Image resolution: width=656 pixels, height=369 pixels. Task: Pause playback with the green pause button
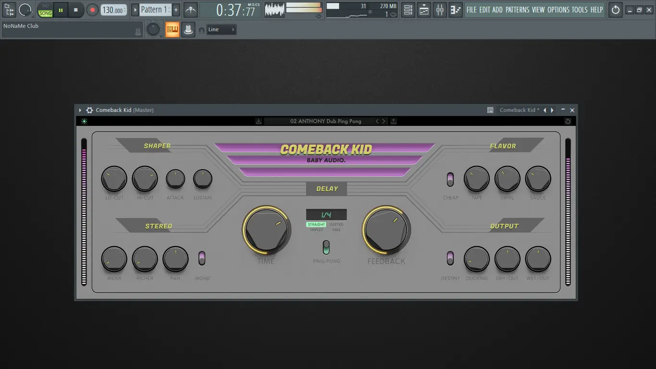[x=61, y=10]
